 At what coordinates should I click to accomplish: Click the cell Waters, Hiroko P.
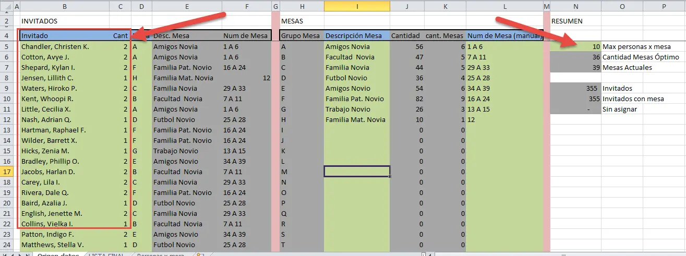pos(65,88)
